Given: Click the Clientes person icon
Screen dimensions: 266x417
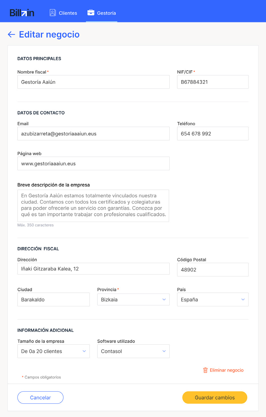Looking at the screenshot, I should coord(53,13).
